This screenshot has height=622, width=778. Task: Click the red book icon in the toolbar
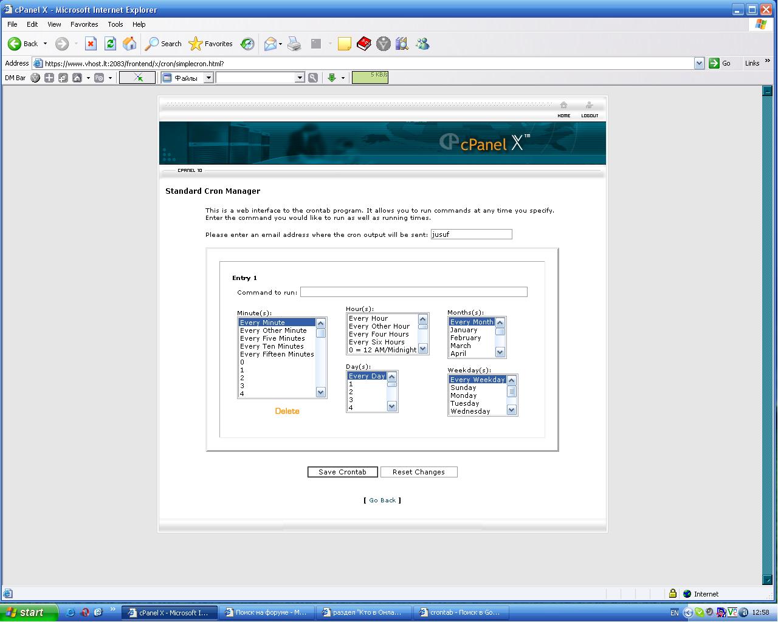tap(363, 44)
